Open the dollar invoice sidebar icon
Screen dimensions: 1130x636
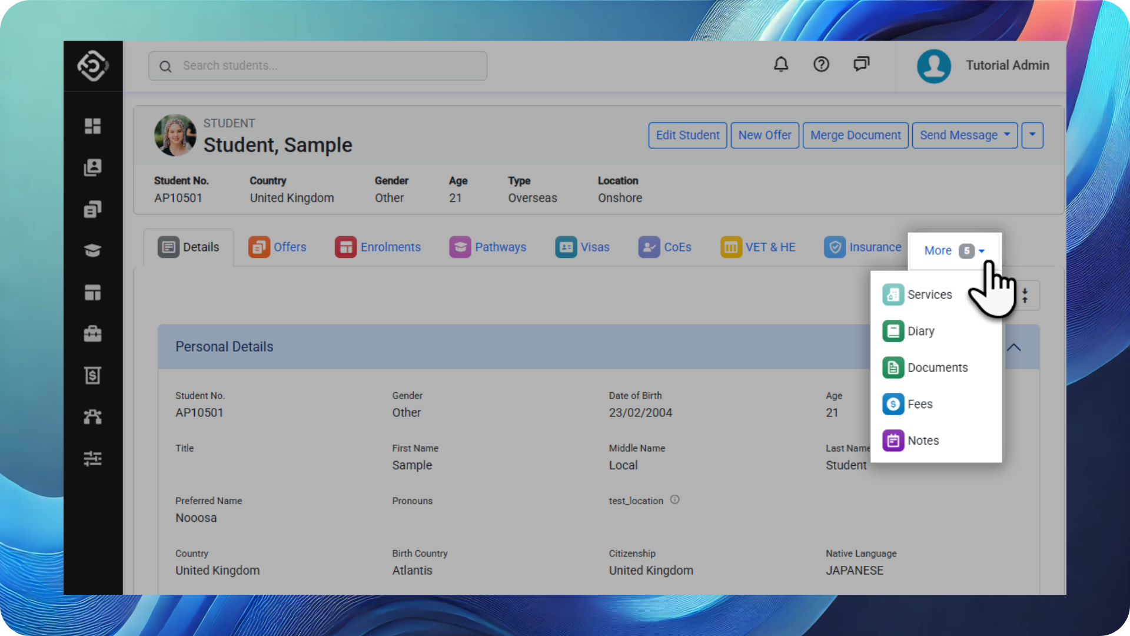92,376
